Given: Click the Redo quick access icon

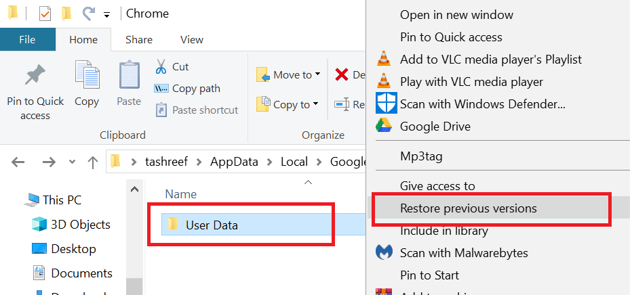Looking at the screenshot, I should [x=88, y=14].
